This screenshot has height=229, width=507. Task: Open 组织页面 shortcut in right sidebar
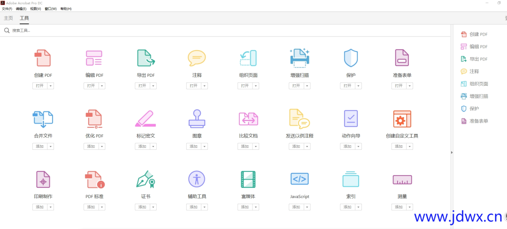click(x=474, y=84)
